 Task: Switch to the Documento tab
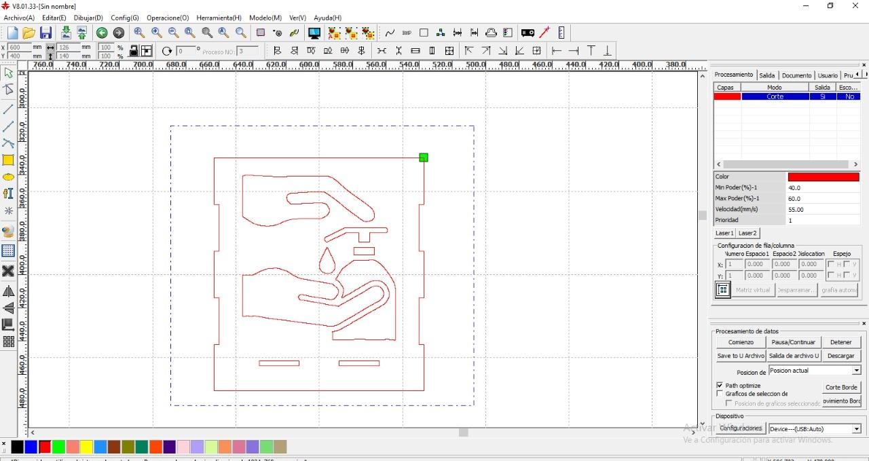pos(796,75)
